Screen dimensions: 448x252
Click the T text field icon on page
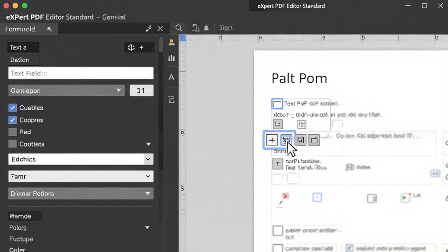pos(277,164)
